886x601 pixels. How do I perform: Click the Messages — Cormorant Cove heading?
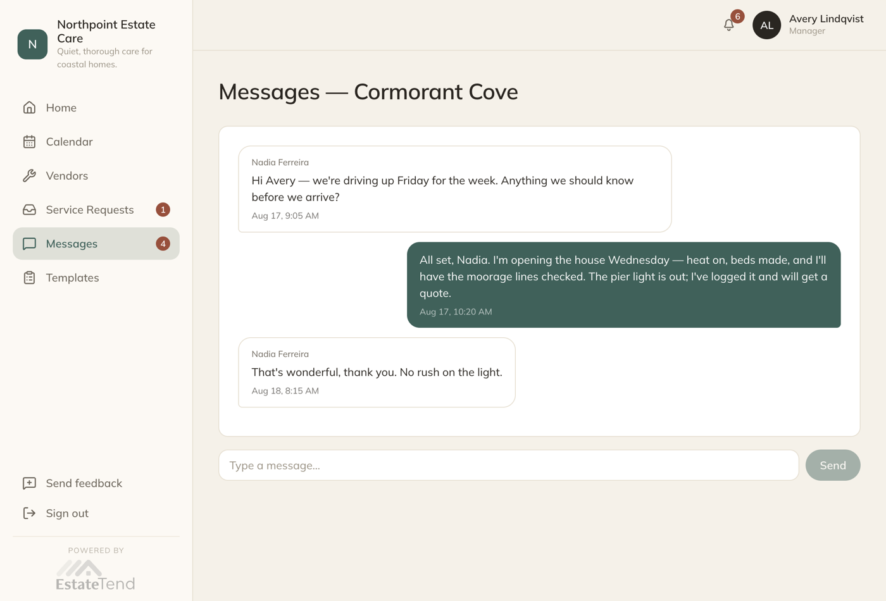tap(368, 92)
